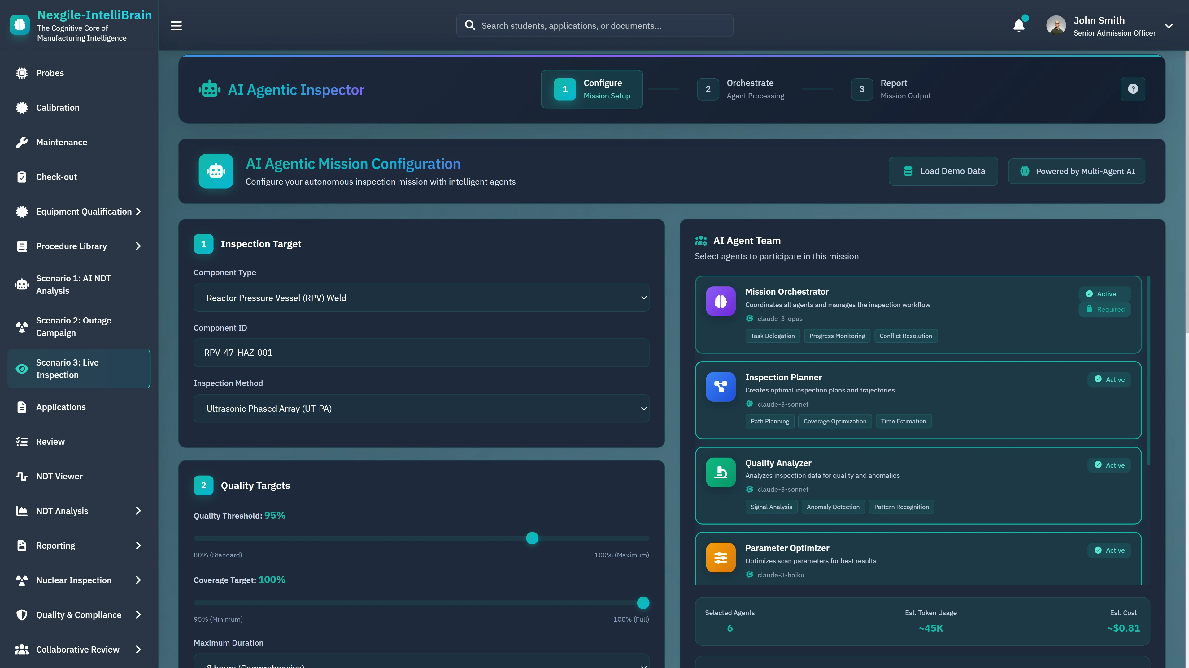Screen dimensions: 1189x668
Task: Open the Calibration section
Action: point(58,107)
